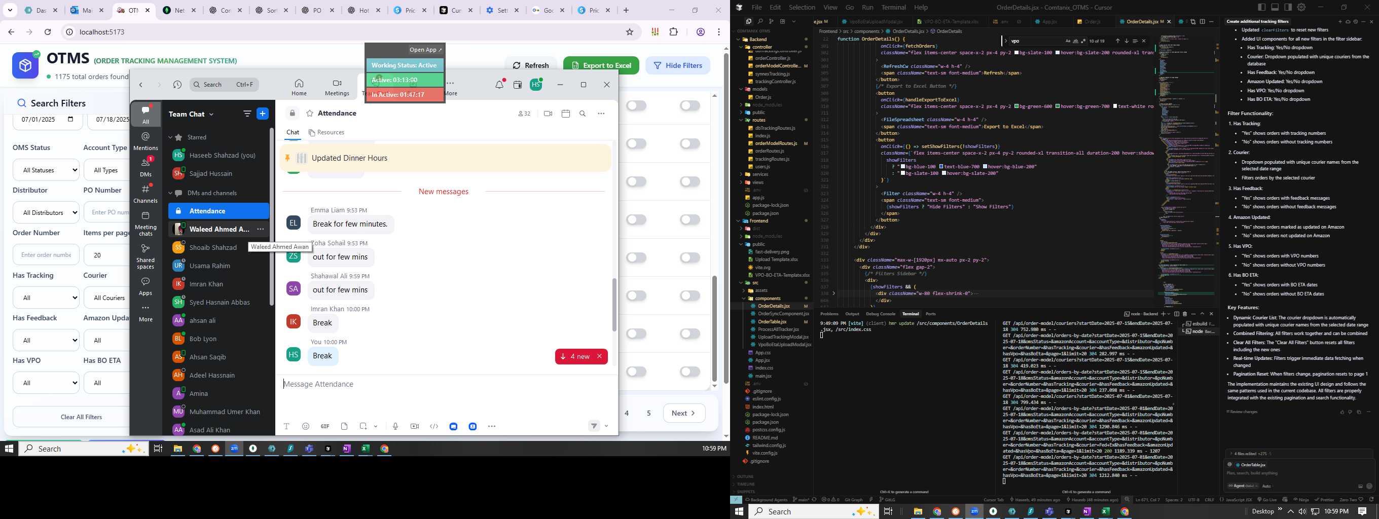Star the Attendance channel
The width and height of the screenshot is (1379, 519).
(x=309, y=114)
